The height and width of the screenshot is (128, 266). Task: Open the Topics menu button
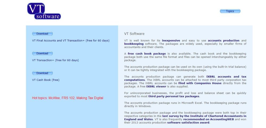coord(230,11)
